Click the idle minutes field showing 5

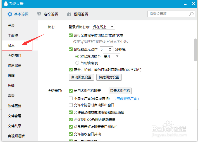(104, 49)
